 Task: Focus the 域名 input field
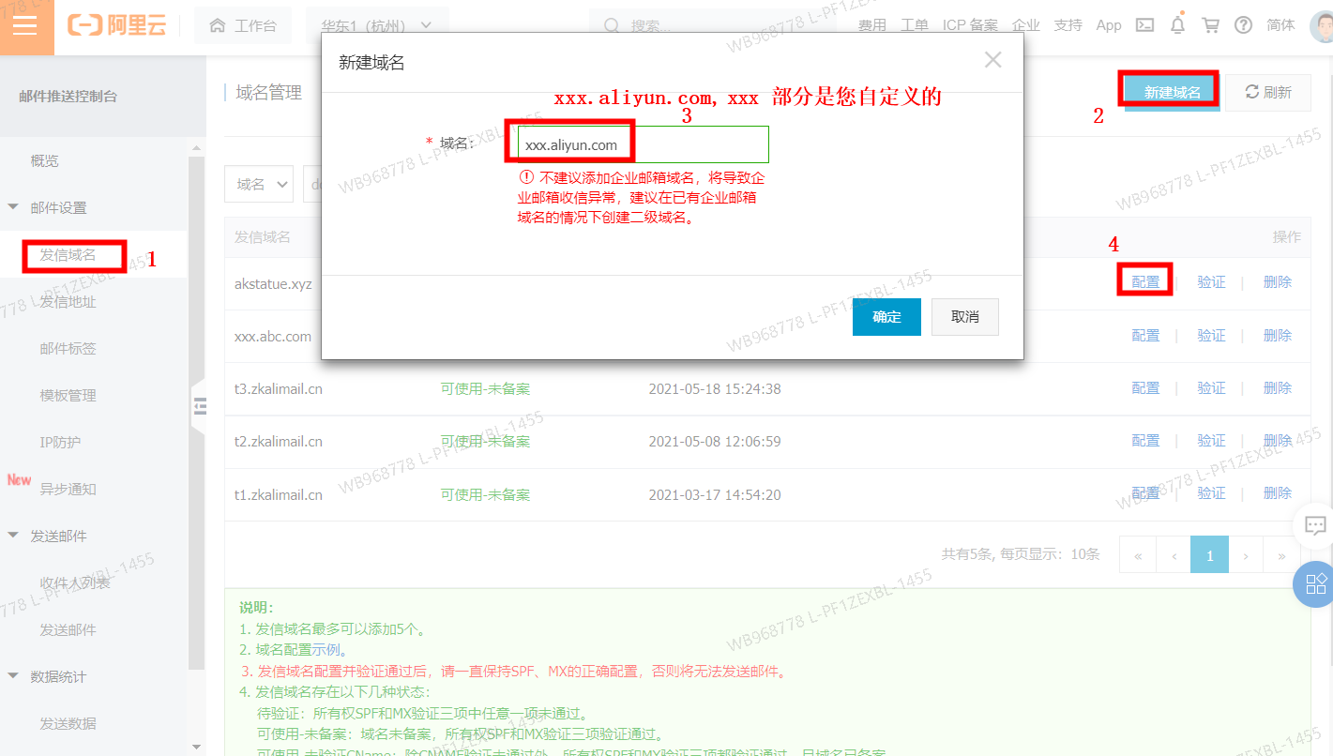tap(644, 144)
